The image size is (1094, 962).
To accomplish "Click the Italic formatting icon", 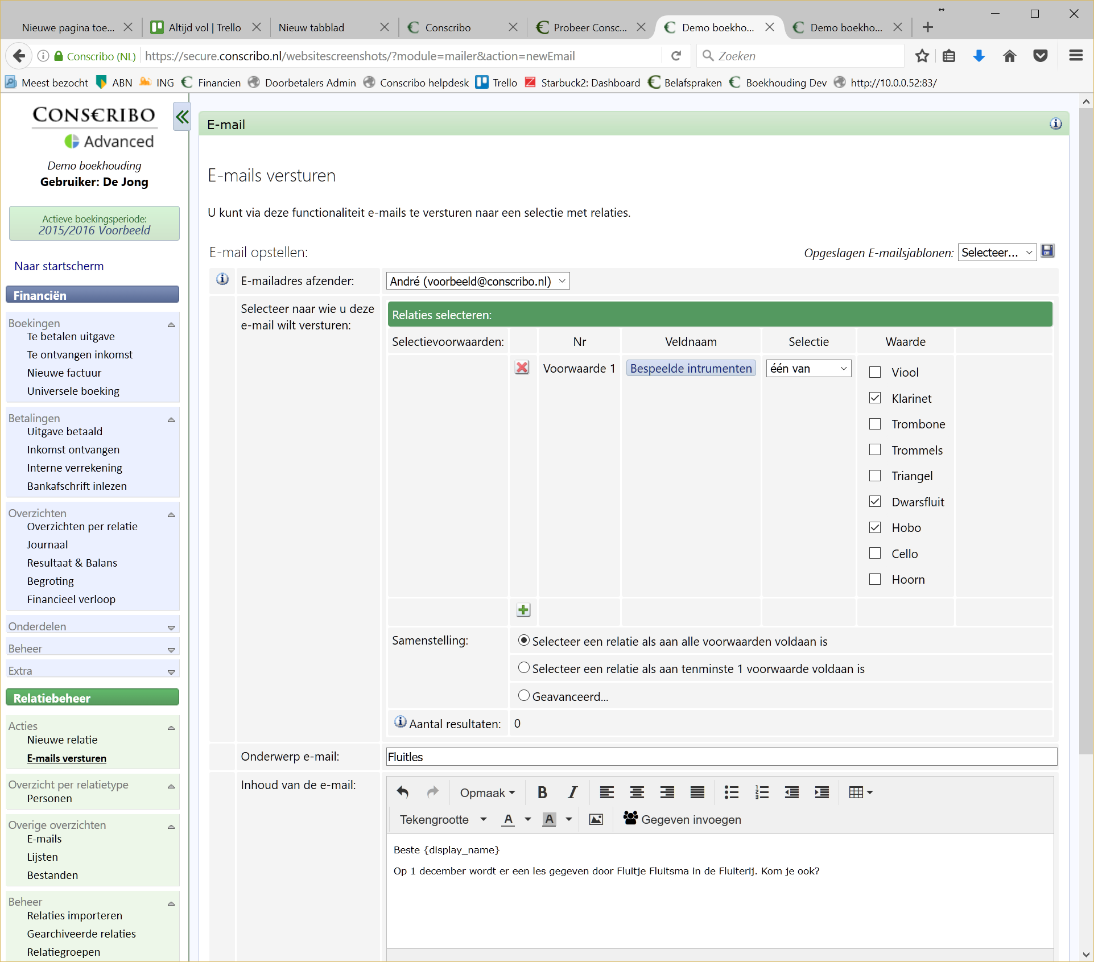I will coord(572,792).
